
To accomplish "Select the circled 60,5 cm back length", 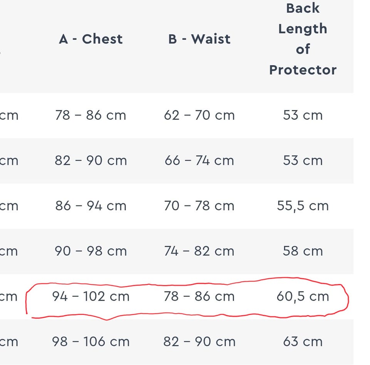I will 303,297.
